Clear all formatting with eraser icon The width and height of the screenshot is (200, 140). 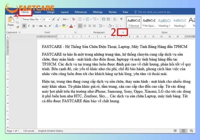coord(74,19)
